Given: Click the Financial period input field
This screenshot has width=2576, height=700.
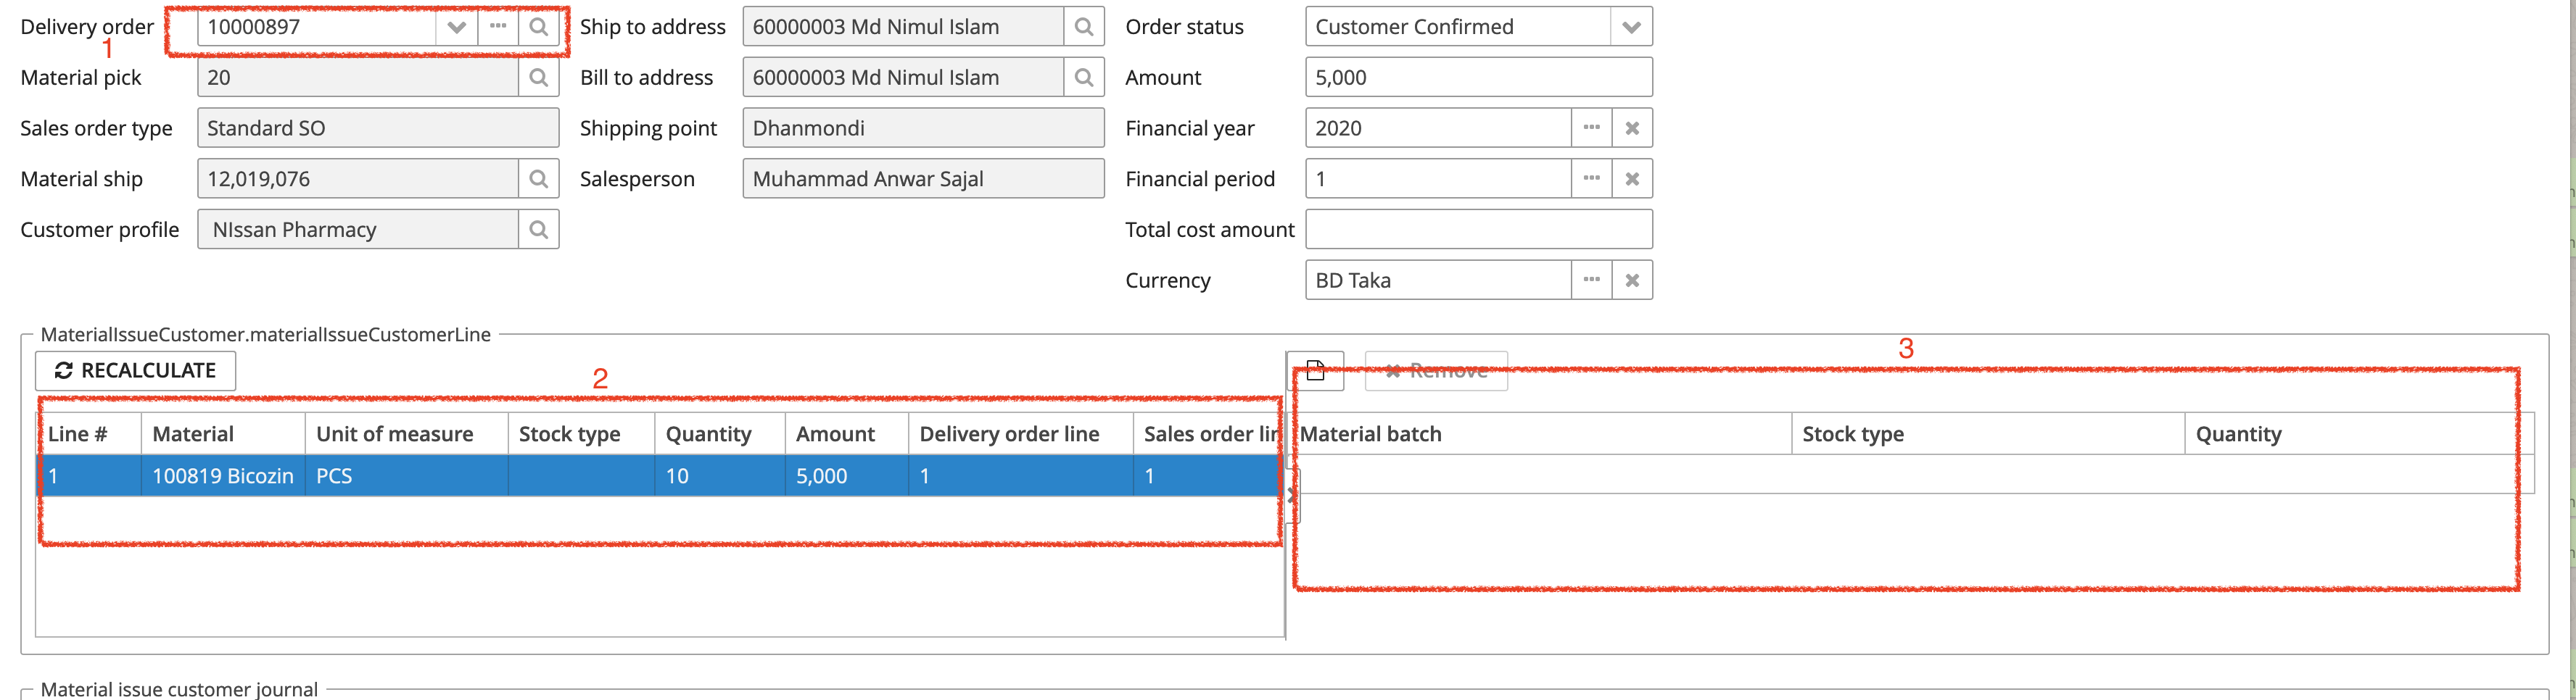Looking at the screenshot, I should click(x=1438, y=179).
